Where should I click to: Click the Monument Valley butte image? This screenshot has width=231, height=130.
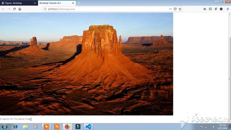coord(87,64)
